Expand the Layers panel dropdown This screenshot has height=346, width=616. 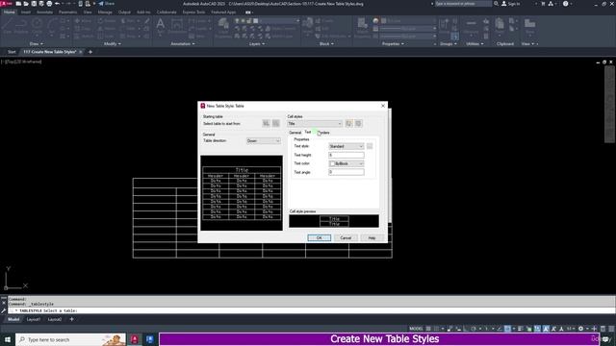[257, 44]
